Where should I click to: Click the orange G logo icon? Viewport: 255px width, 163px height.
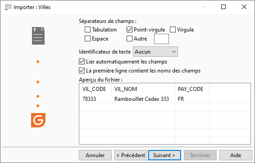(x=38, y=120)
